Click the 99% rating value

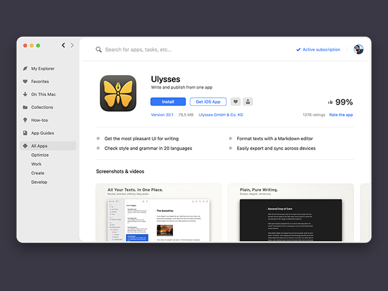(344, 102)
